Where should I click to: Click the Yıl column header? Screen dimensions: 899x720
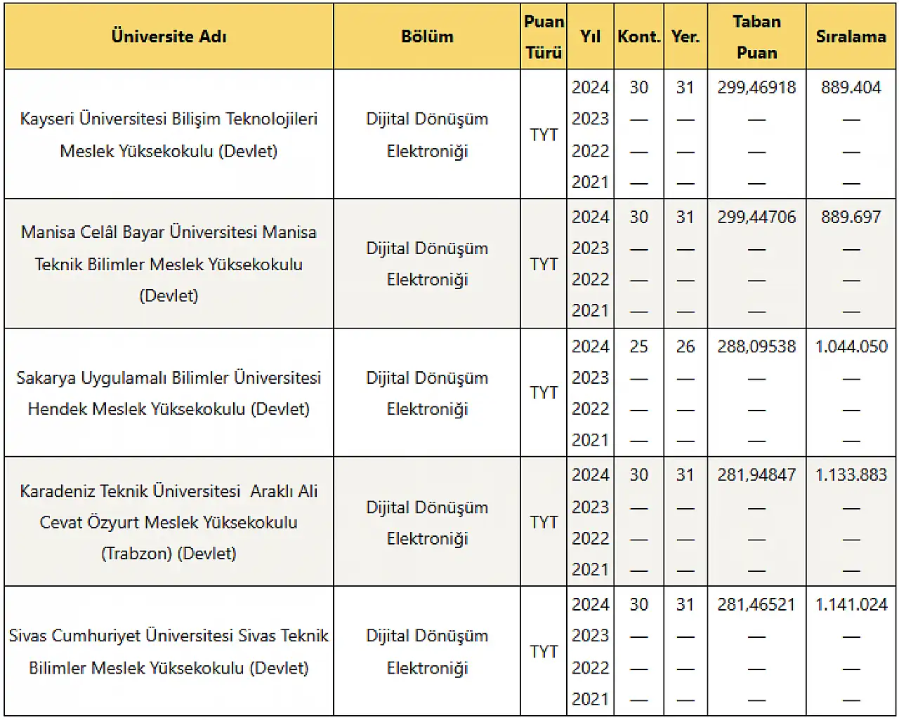[x=590, y=36]
